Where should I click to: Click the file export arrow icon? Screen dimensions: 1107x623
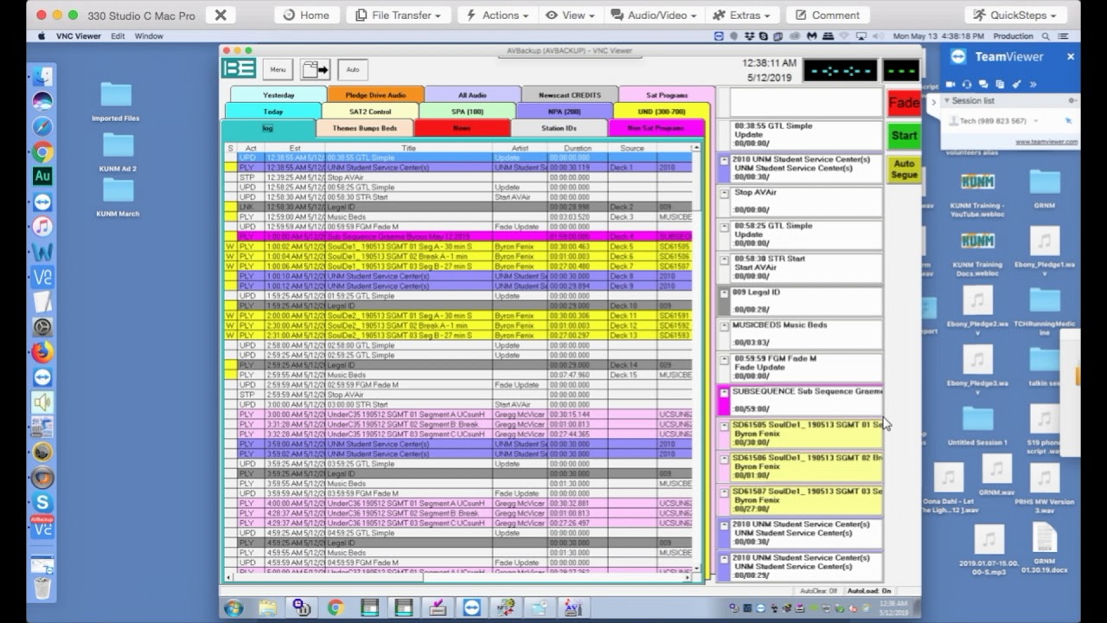(315, 69)
